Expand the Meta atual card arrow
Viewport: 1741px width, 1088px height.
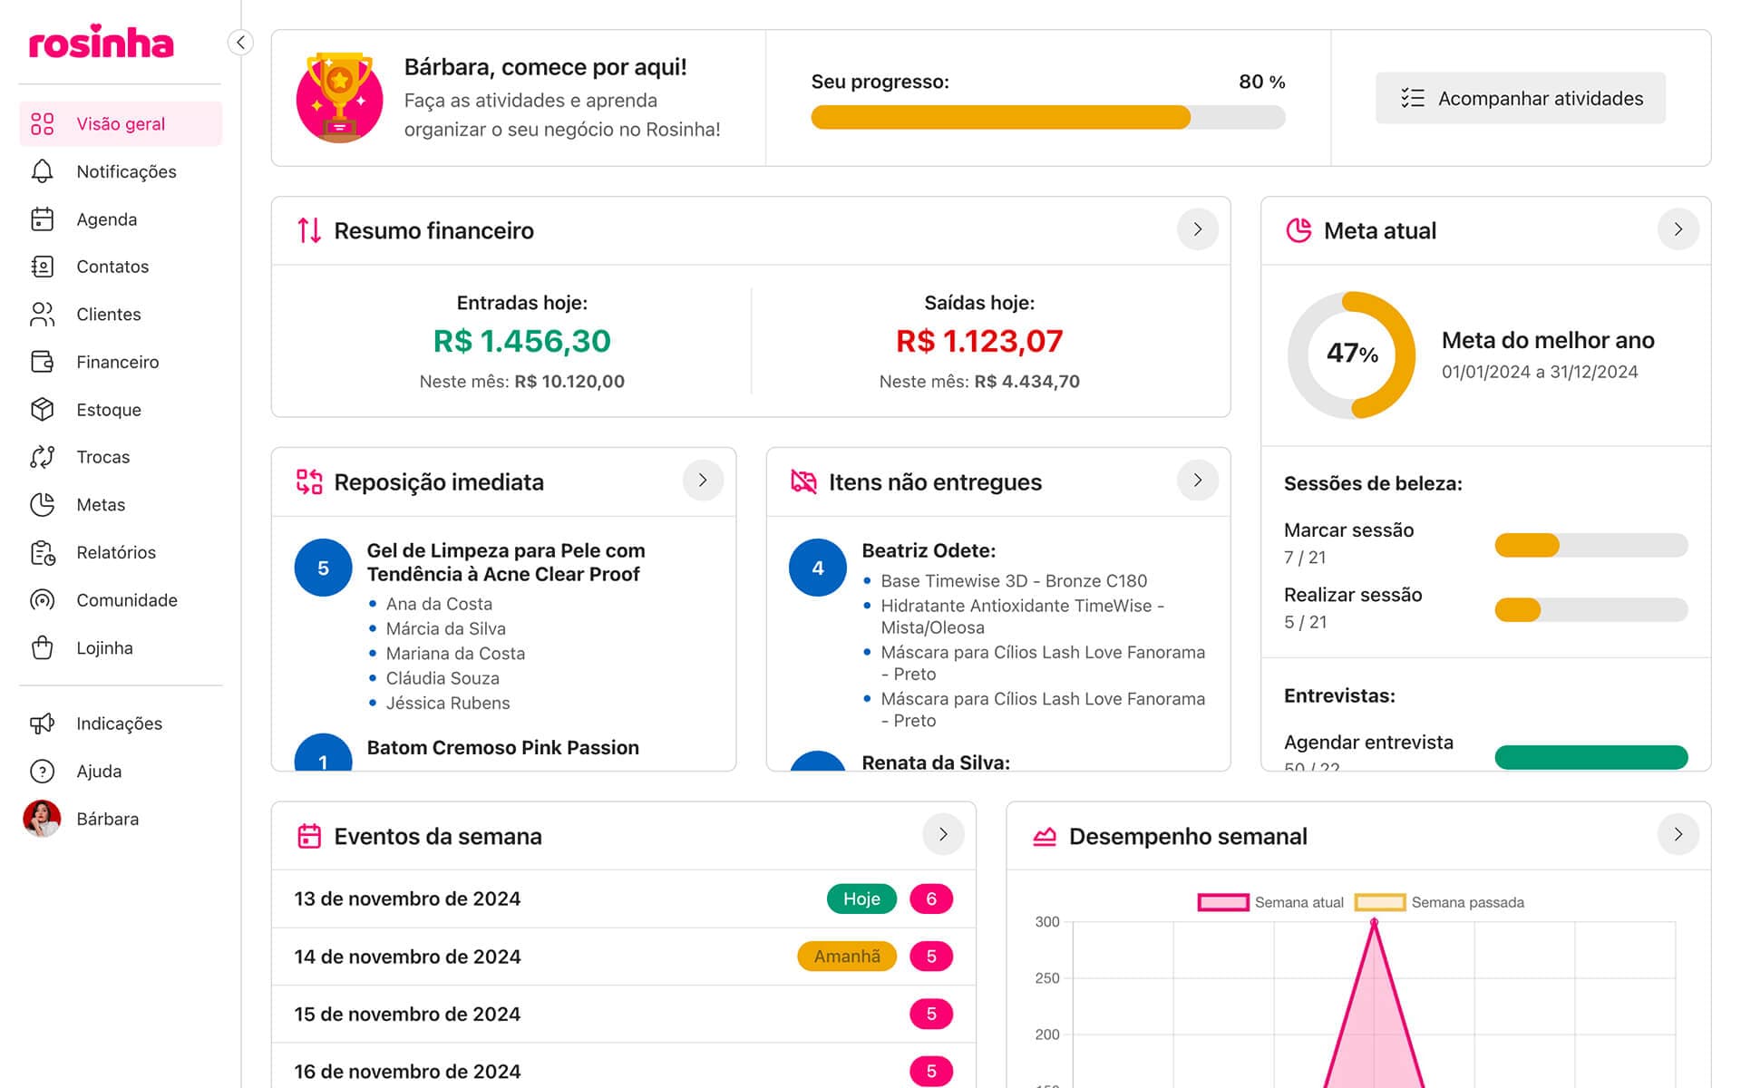[x=1678, y=230]
